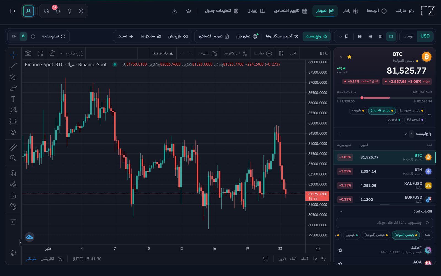Select the 1y time range
This screenshot has width=441, height=276.
[x=314, y=259]
